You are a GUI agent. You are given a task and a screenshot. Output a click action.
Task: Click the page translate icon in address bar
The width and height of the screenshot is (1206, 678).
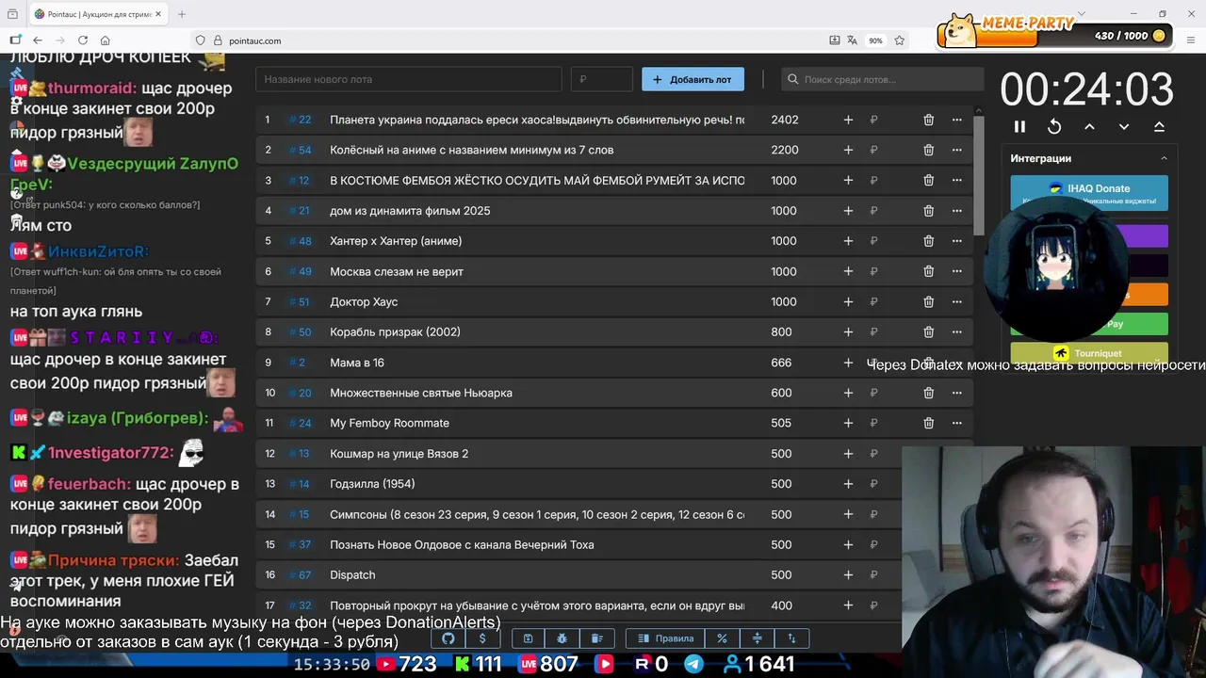(853, 40)
